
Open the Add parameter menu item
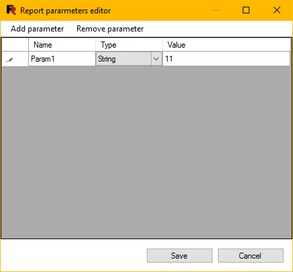38,29
